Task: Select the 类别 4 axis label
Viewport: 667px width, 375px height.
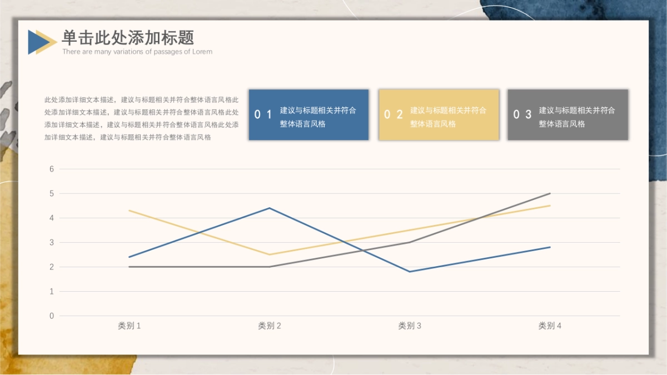Action: [x=550, y=326]
